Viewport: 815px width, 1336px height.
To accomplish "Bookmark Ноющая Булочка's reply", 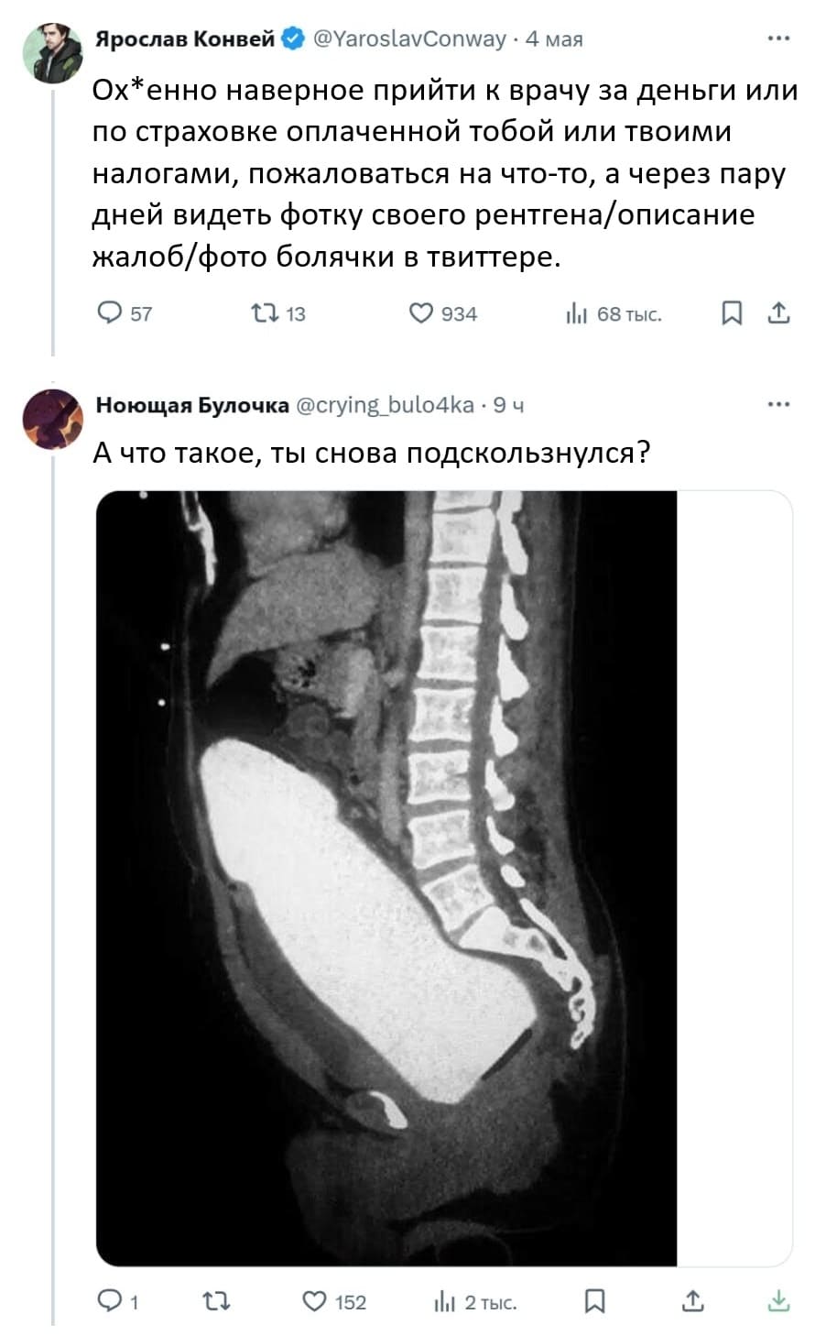I will tap(594, 1301).
